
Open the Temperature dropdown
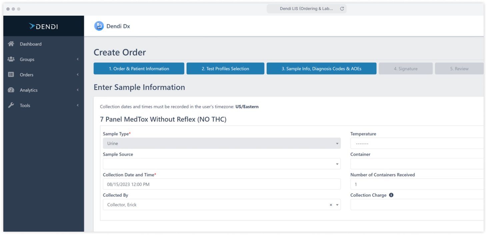417,144
